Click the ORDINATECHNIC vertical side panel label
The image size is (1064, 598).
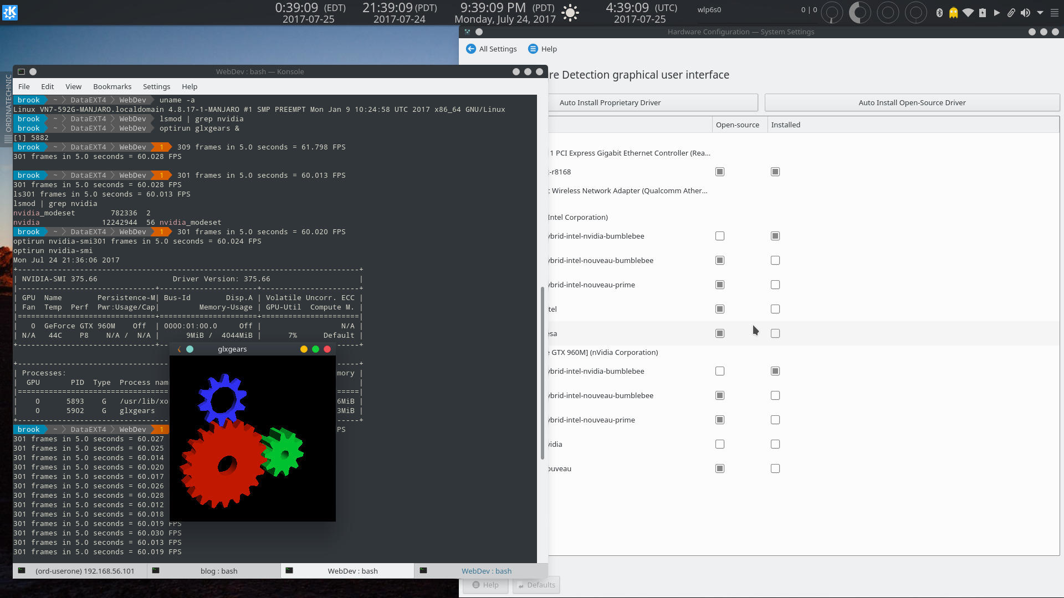(8, 103)
